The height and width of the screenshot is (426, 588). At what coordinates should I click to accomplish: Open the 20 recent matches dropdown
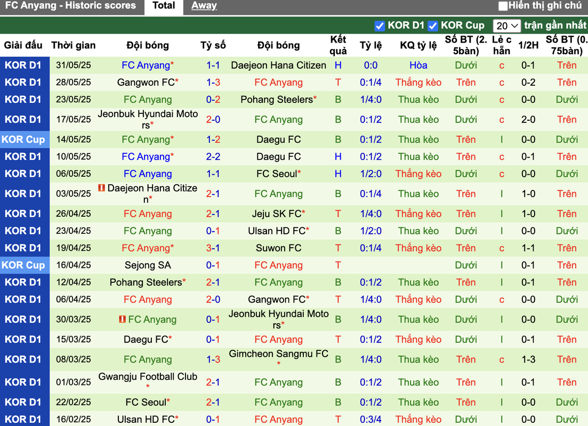pos(506,26)
